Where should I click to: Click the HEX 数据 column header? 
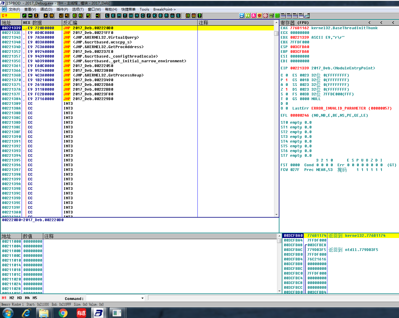42,23
